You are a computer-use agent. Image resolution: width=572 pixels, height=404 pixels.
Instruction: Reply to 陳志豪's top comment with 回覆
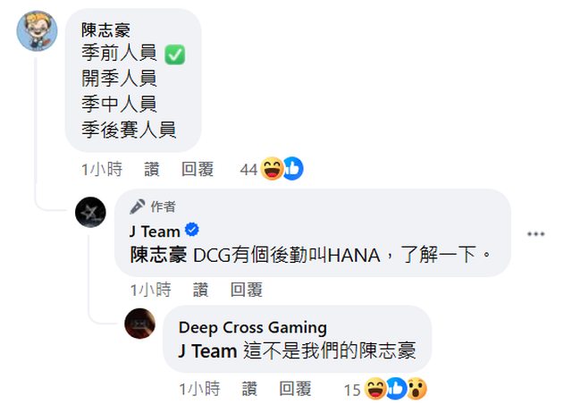click(198, 169)
